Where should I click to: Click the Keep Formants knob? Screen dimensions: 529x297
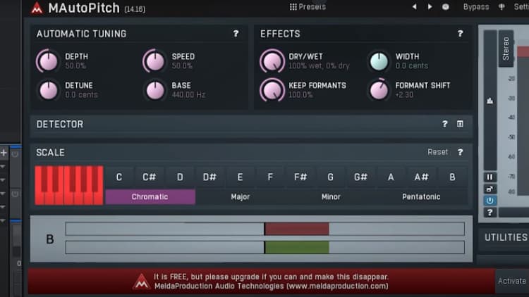tap(272, 90)
